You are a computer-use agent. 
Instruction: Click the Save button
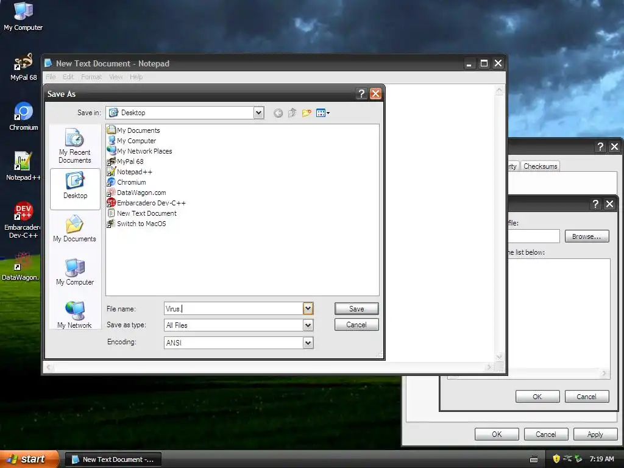click(356, 308)
